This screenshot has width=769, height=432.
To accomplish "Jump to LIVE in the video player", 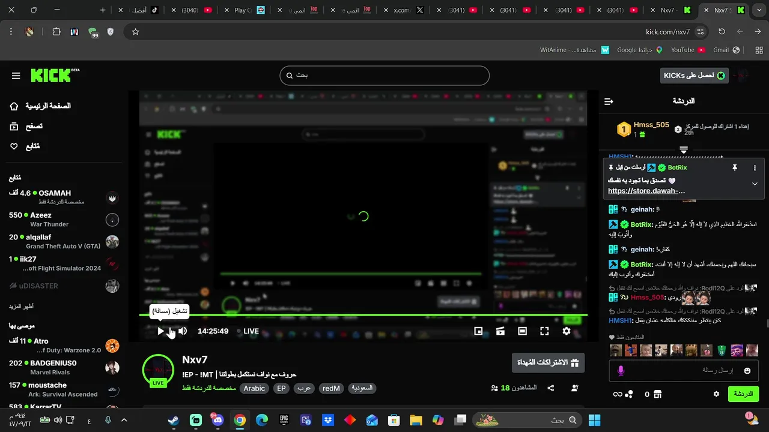I will (x=248, y=331).
